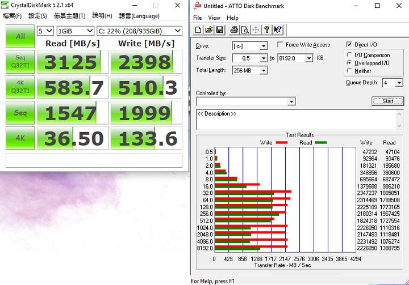Image resolution: width=409 pixels, height=285 pixels.
Task: Click the Seq write value 1999
Action: [x=147, y=113]
